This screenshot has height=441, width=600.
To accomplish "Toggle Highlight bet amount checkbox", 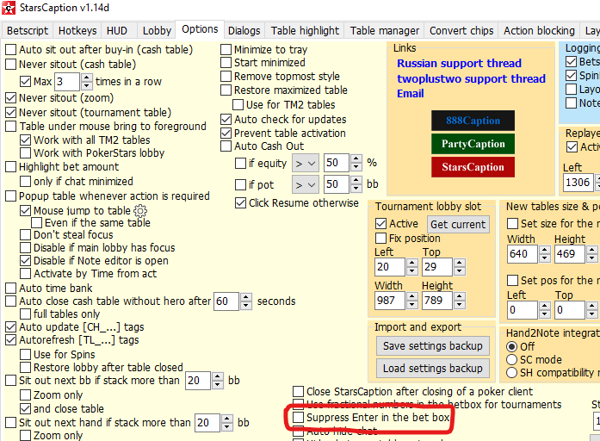I will point(10,167).
